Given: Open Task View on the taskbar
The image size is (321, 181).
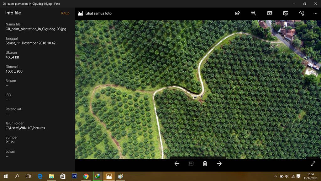Looking at the screenshot, I should tap(28, 176).
